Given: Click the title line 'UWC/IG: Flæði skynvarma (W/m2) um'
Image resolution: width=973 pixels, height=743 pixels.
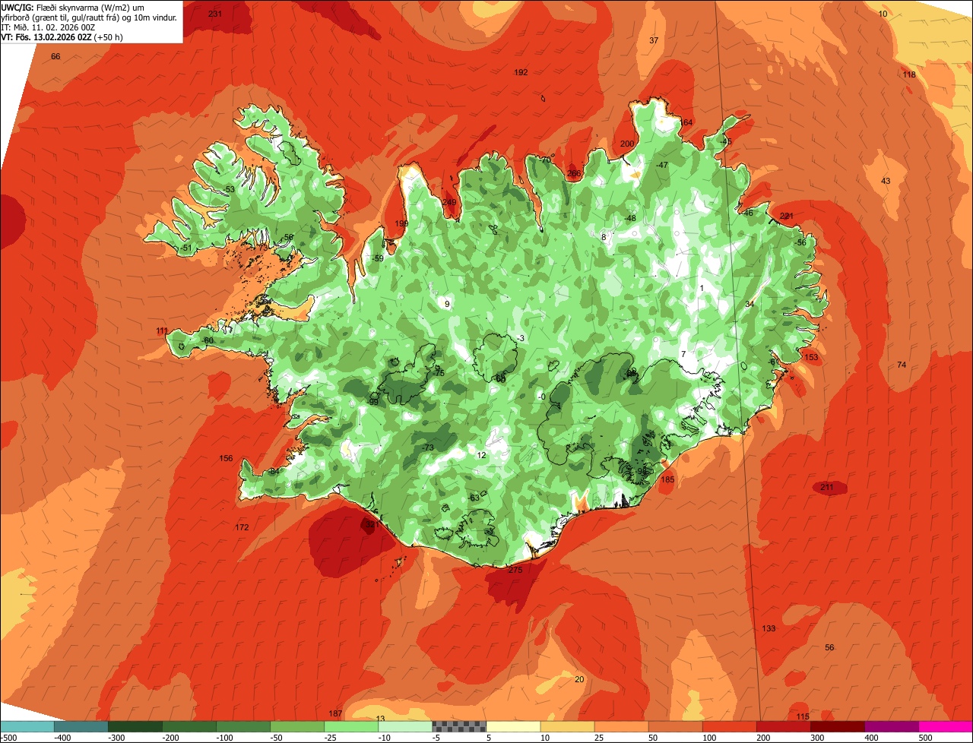Looking at the screenshot, I should click(x=73, y=7).
